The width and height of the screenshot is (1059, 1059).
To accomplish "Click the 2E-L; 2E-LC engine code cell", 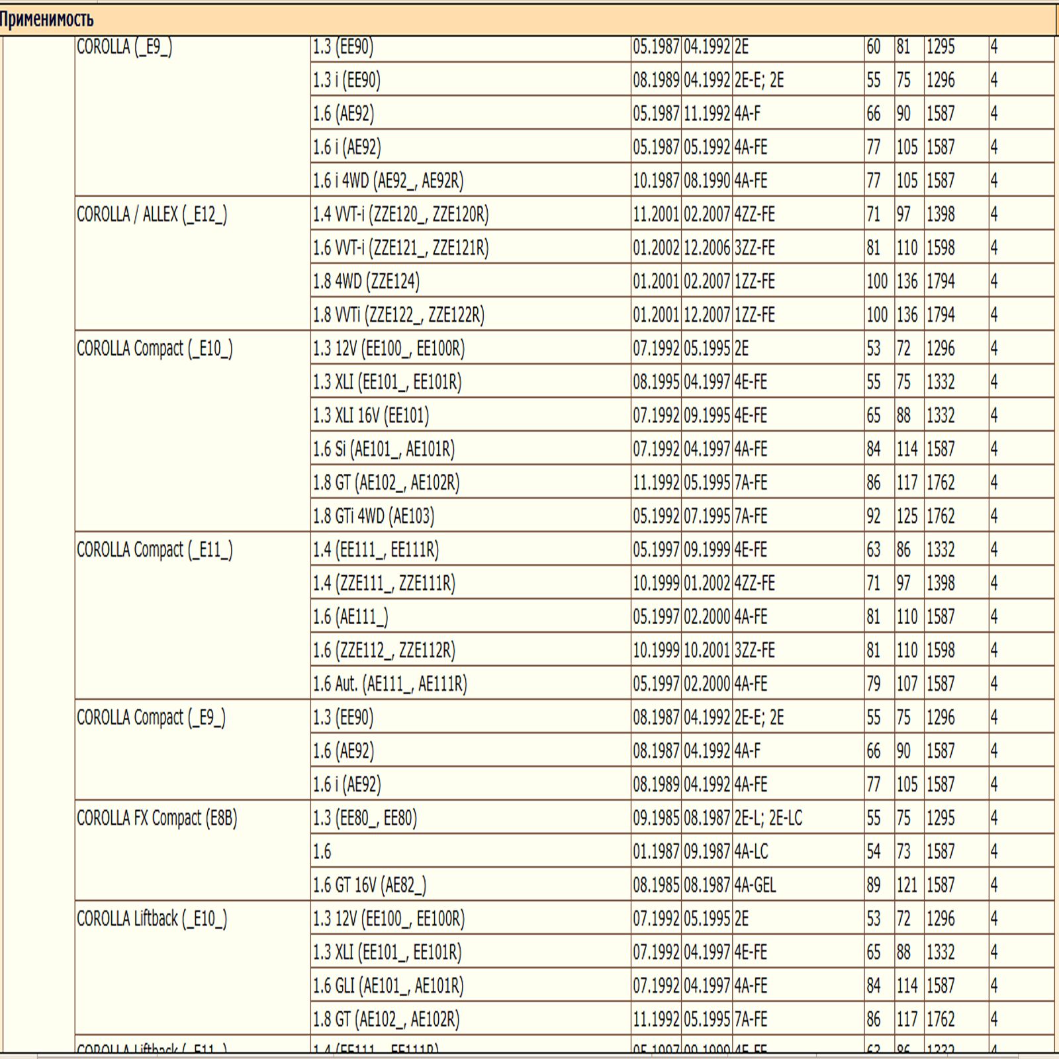I will [768, 818].
